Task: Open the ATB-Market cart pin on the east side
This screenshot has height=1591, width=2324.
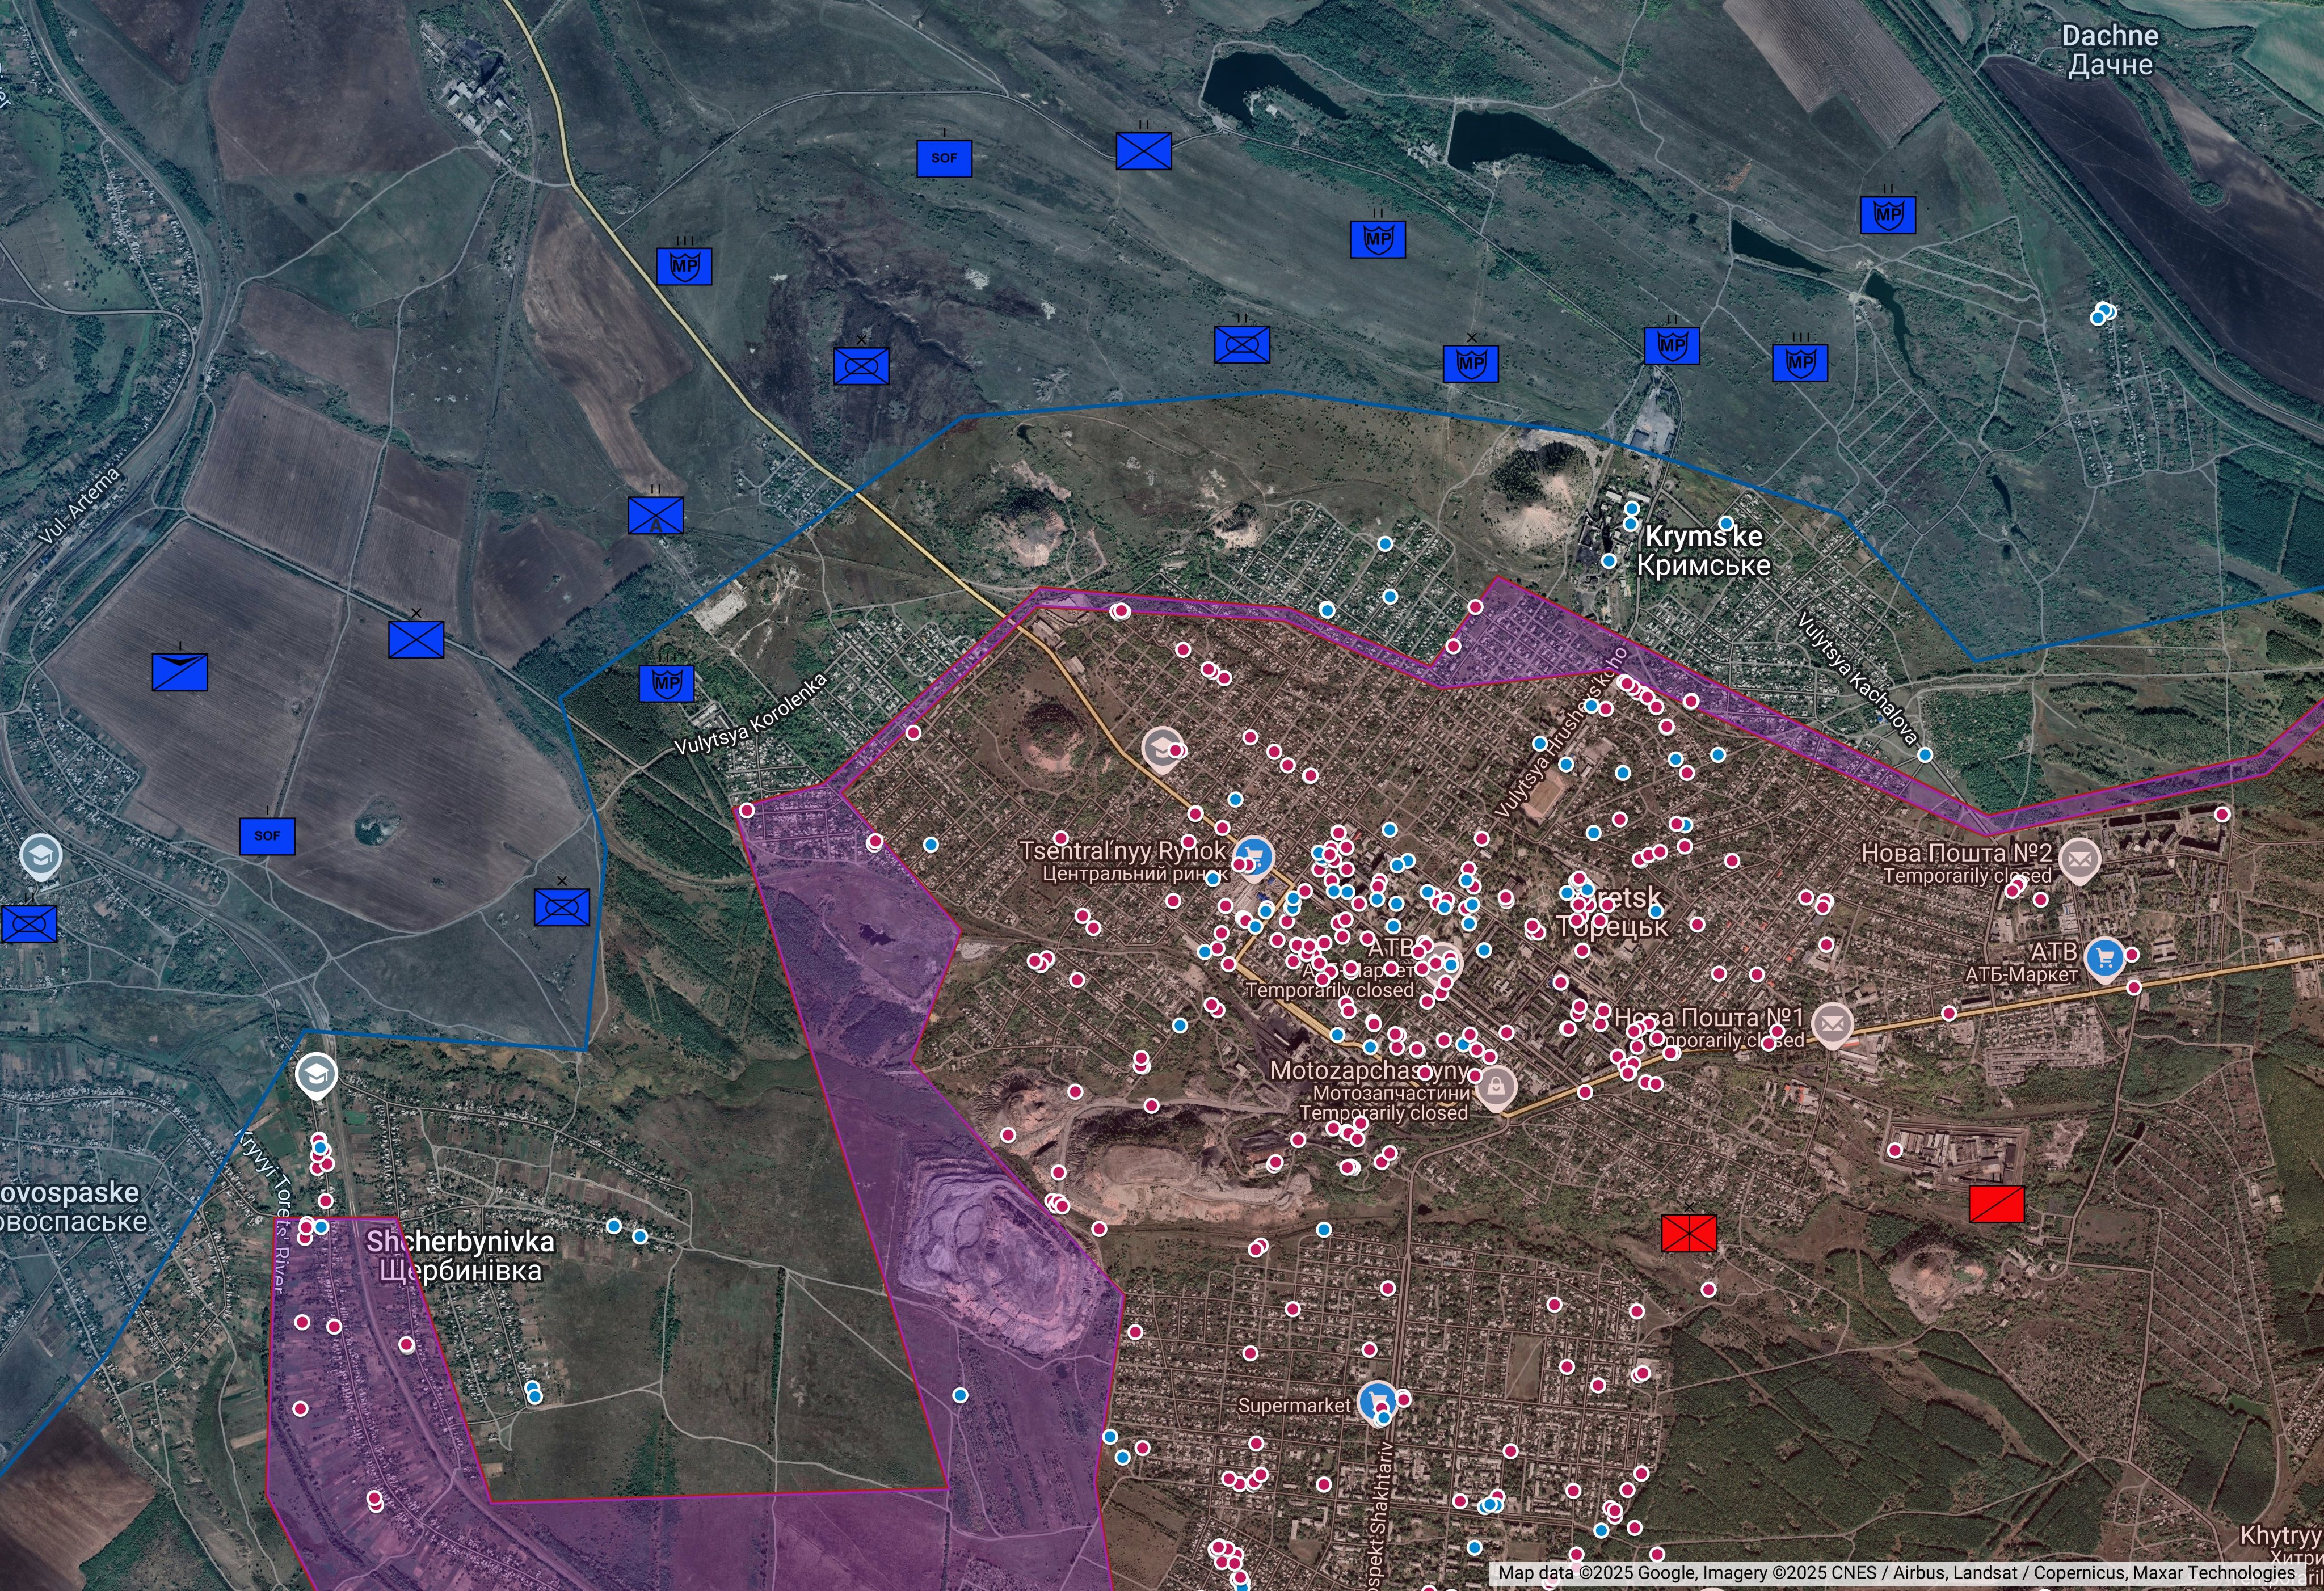Action: 2106,957
